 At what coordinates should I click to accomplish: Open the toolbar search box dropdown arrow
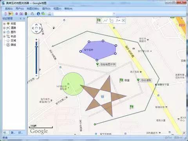click(x=114, y=14)
